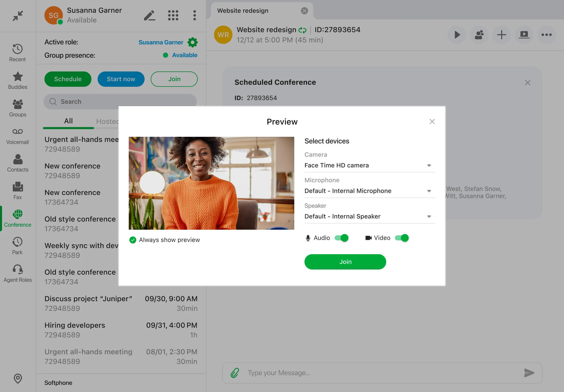Click the share screen icon in header
564x392 pixels.
point(524,35)
